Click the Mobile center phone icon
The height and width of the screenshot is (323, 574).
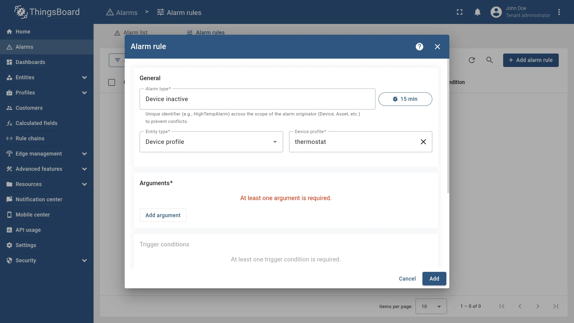click(9, 215)
